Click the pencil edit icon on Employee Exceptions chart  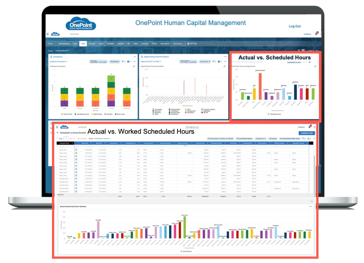pyautogui.click(x=134, y=66)
